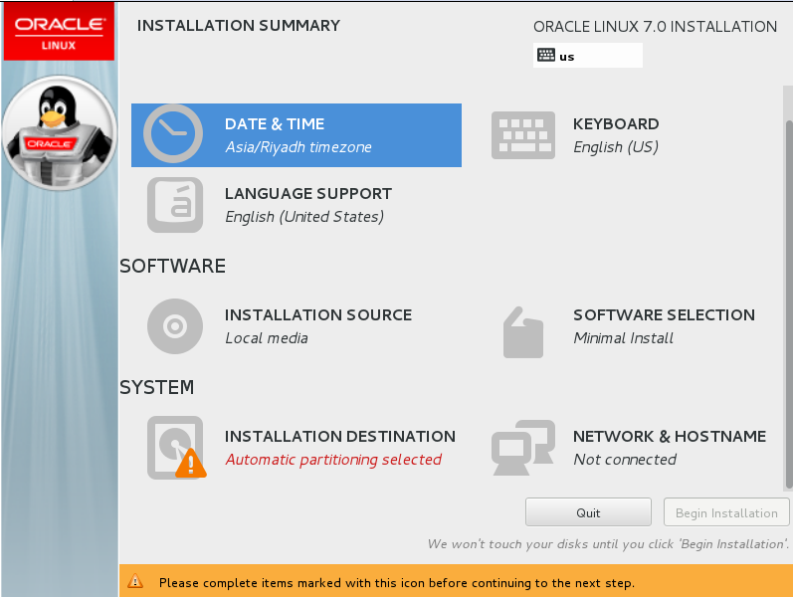
Task: Open the DATE & TIME settings label
Action: [x=275, y=124]
